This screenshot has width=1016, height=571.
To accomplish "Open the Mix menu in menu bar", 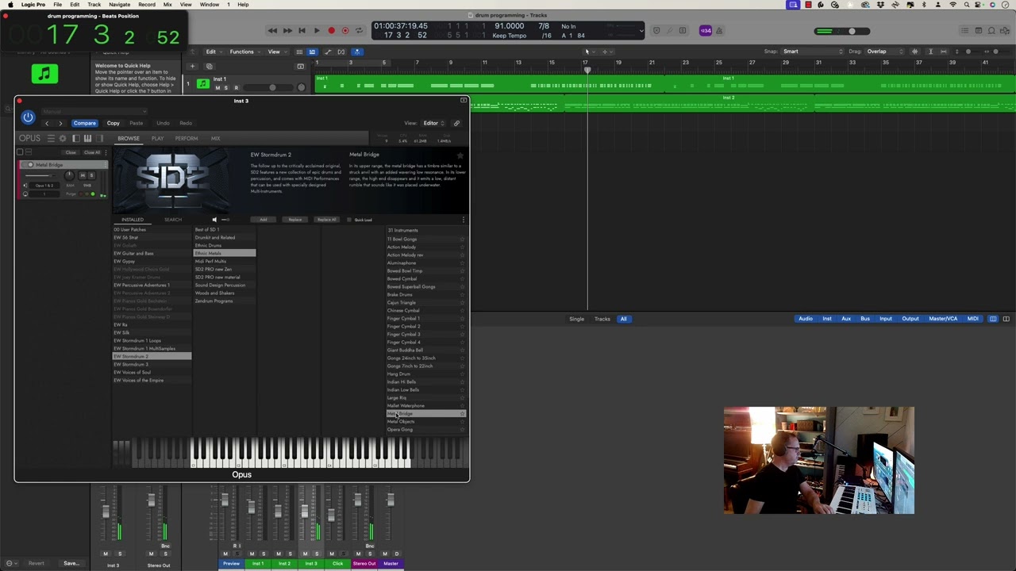I will pos(167,5).
